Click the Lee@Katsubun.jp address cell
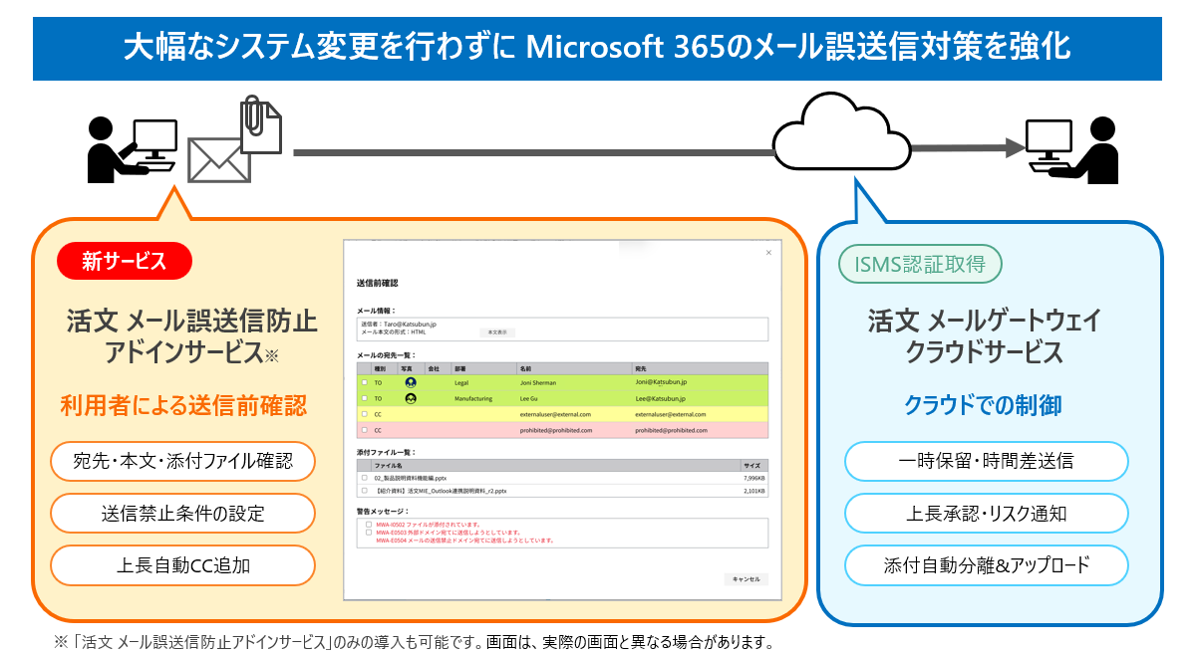 [x=660, y=398]
